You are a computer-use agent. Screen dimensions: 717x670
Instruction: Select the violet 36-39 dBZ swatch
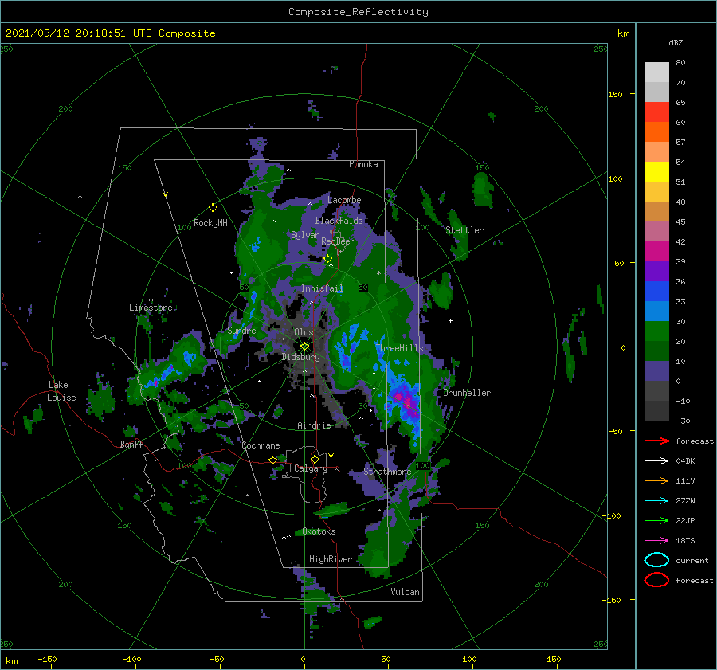656,272
